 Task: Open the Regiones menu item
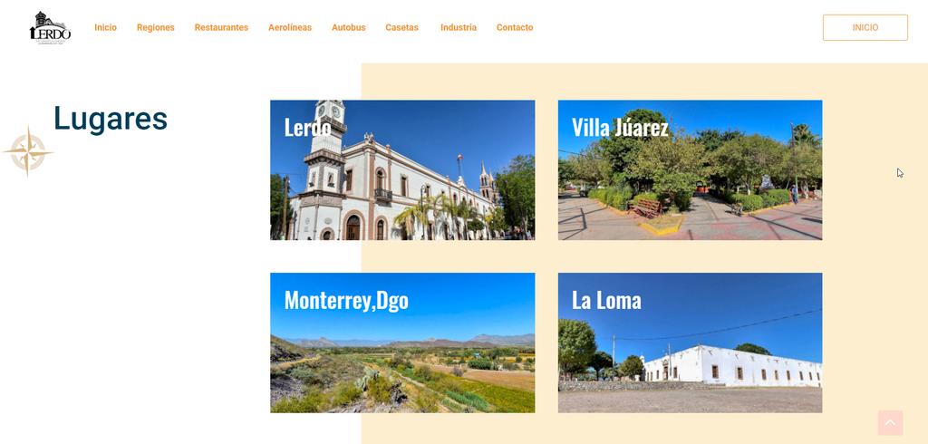156,27
